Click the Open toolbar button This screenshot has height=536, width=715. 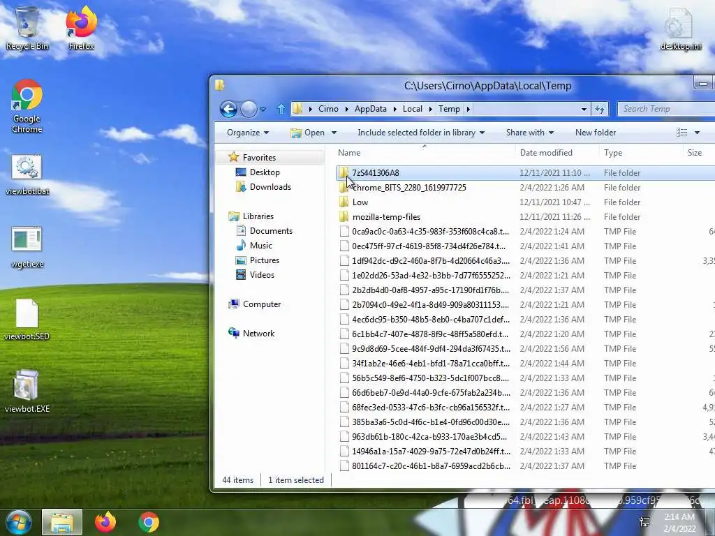point(308,133)
